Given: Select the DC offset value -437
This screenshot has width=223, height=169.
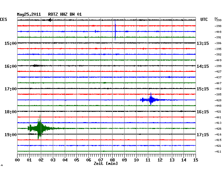Looking at the screenshot, I should coord(218,77).
